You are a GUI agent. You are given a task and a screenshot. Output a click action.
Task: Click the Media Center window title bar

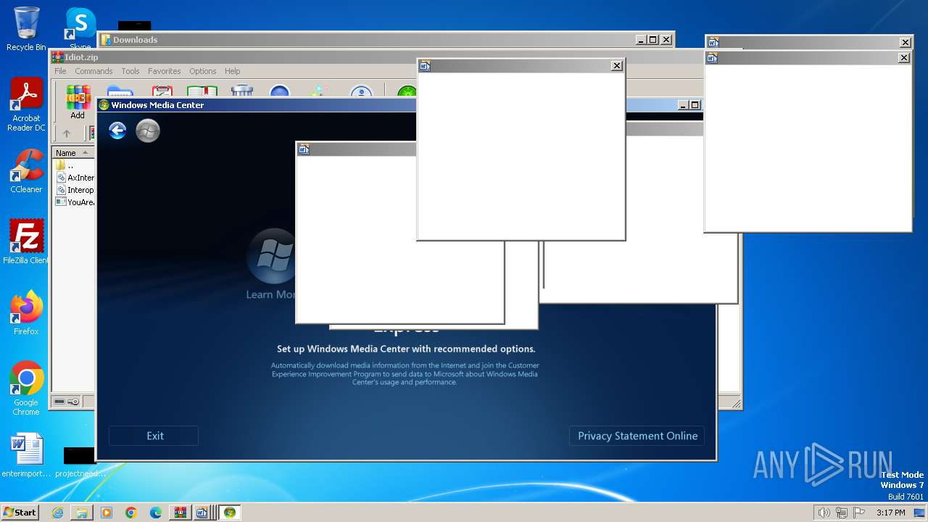click(257, 105)
